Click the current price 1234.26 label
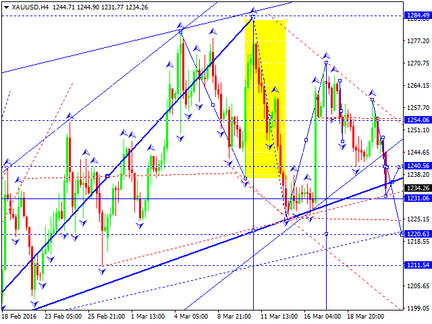 click(418, 188)
